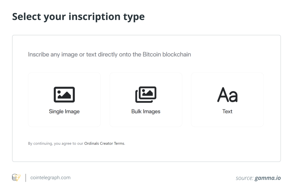Click the Cointelegraph coin logo icon
The image size is (293, 194).
point(16,178)
